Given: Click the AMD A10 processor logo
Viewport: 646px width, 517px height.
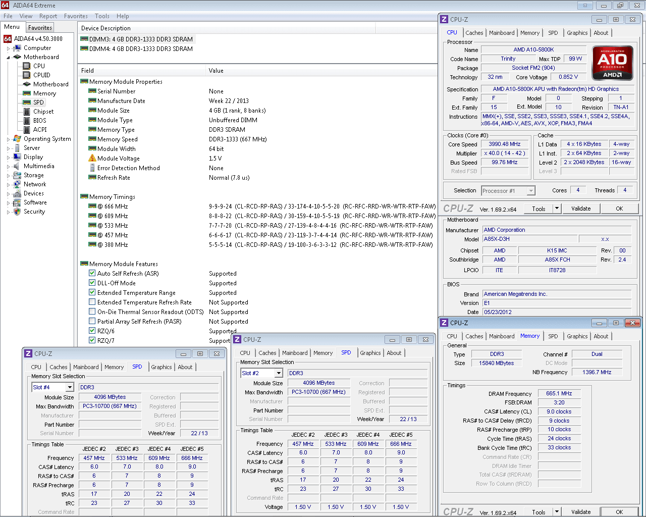Looking at the screenshot, I should pos(613,64).
